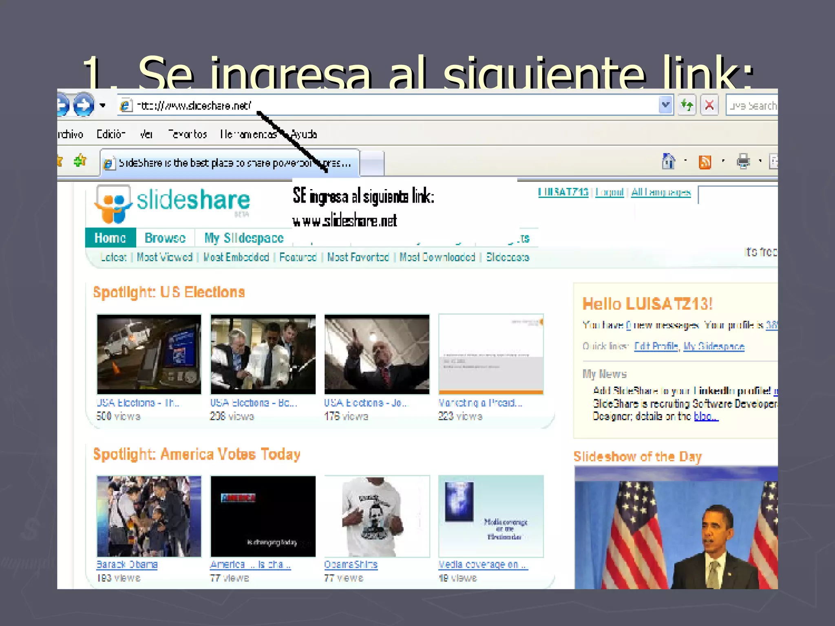Click the All Languages link
The image size is (835, 626).
tap(661, 192)
